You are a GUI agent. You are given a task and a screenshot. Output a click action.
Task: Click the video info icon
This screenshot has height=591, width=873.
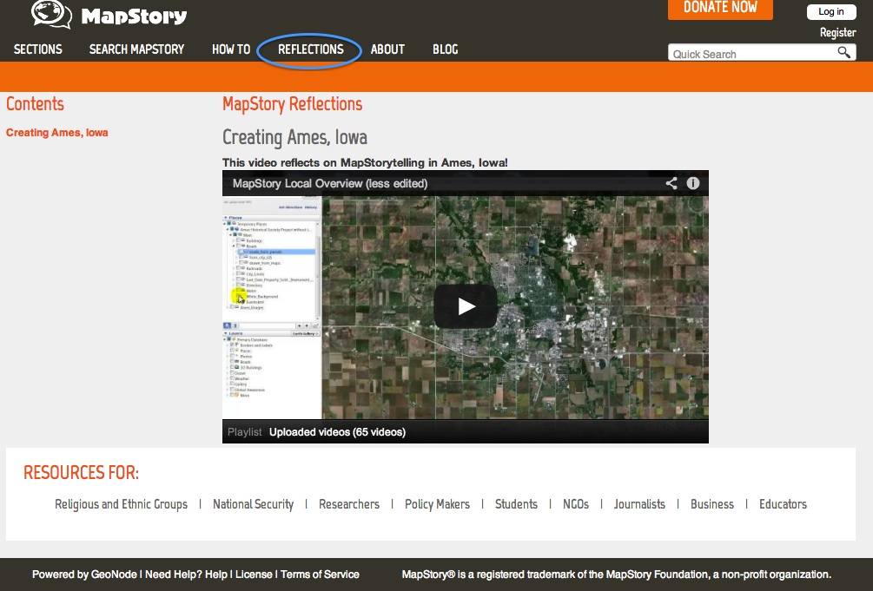[x=692, y=183]
